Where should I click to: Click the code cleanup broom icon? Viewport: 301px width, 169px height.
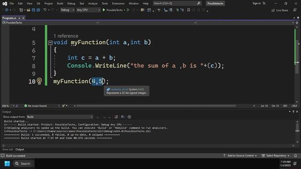[x=63, y=106]
